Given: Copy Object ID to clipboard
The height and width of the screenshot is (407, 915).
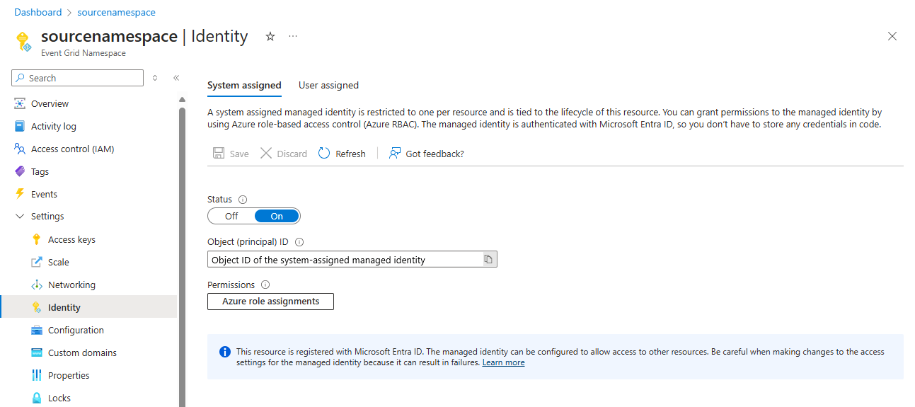Looking at the screenshot, I should 488,259.
